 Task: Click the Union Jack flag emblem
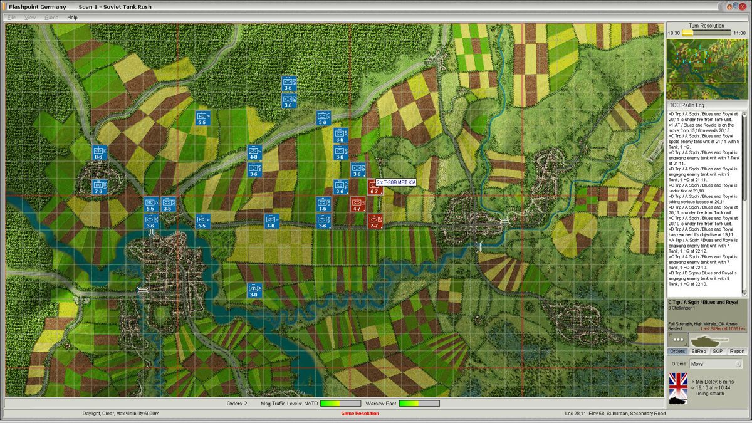pyautogui.click(x=678, y=380)
